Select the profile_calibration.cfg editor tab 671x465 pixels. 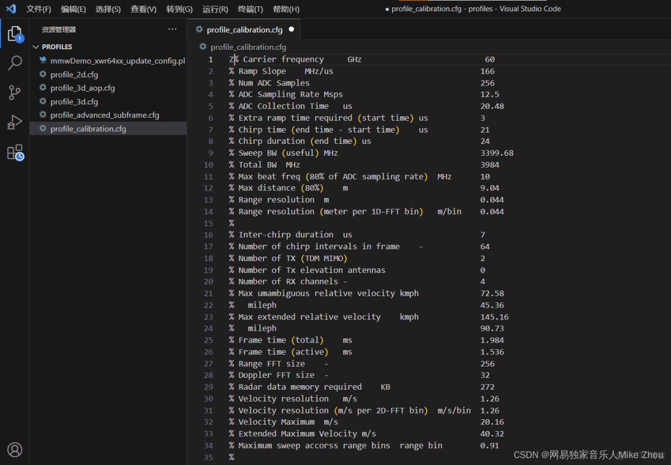[x=244, y=29]
